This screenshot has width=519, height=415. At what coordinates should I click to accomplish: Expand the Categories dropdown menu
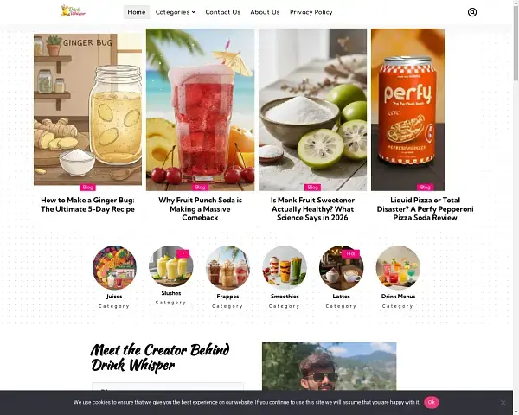pyautogui.click(x=175, y=12)
